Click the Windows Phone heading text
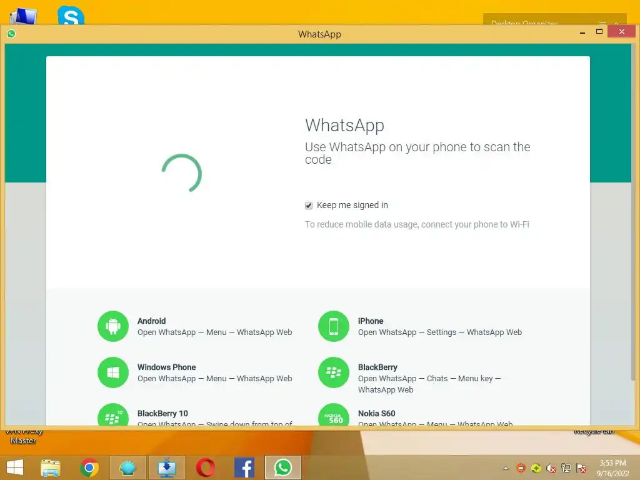Image resolution: width=640 pixels, height=480 pixels. 166,367
